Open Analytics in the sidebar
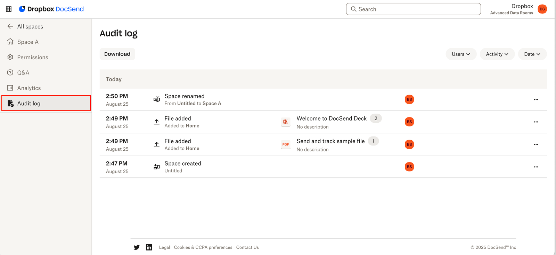 pyautogui.click(x=29, y=88)
